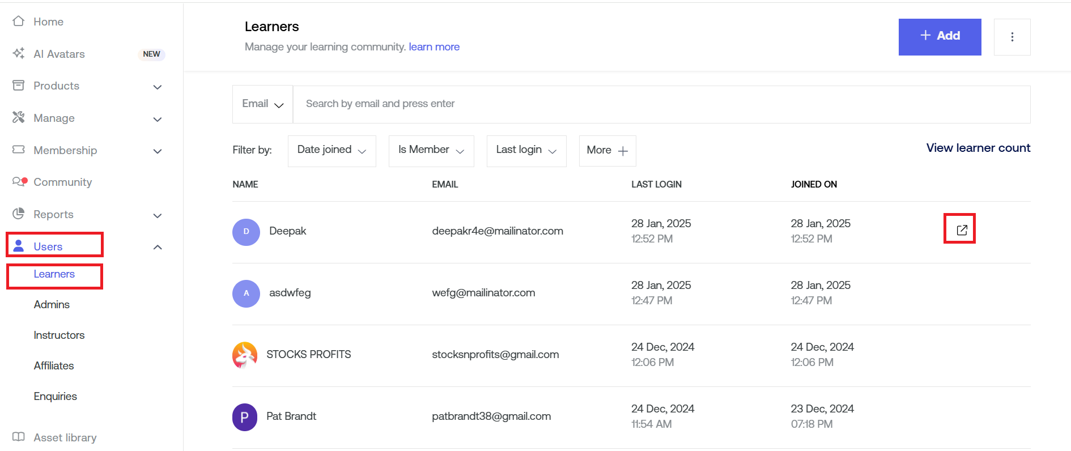
Task: Open the Last login filter dropdown
Action: tap(526, 151)
